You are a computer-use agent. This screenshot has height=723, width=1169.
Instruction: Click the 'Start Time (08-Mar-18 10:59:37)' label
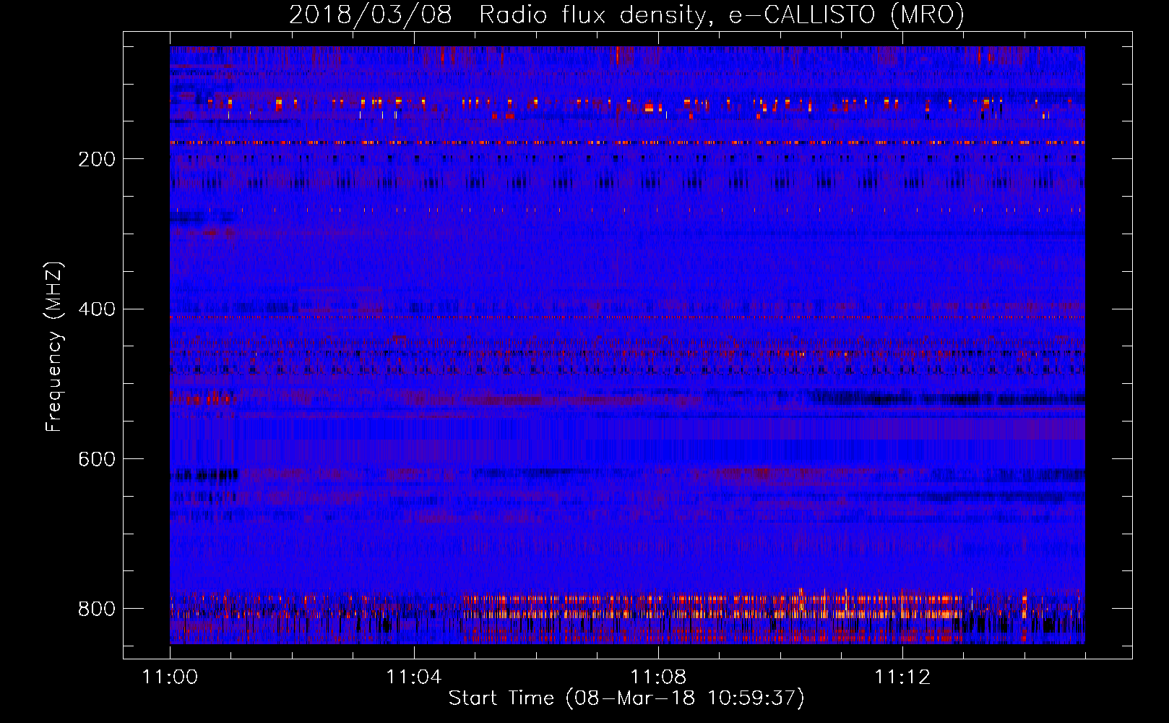626,698
